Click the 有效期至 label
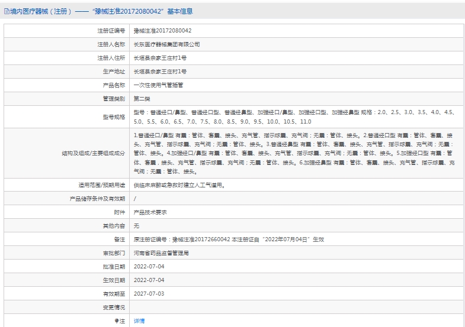 coord(114,294)
